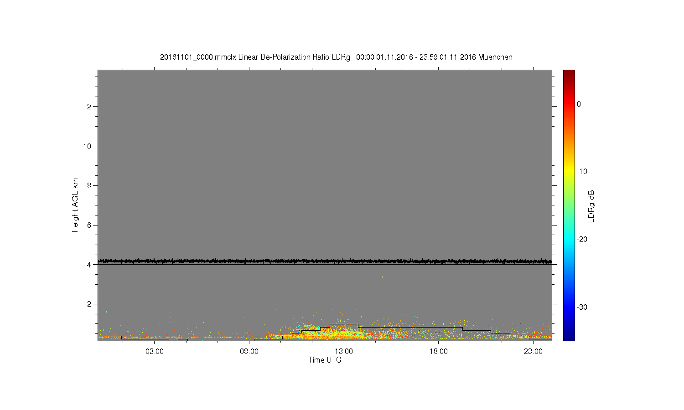Viewport: 684px width, 410px height.
Task: Click the colorbar value -10
Action: pyautogui.click(x=582, y=172)
